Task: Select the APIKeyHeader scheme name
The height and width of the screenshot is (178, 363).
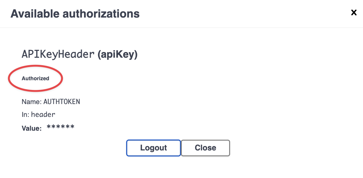Action: [58, 54]
